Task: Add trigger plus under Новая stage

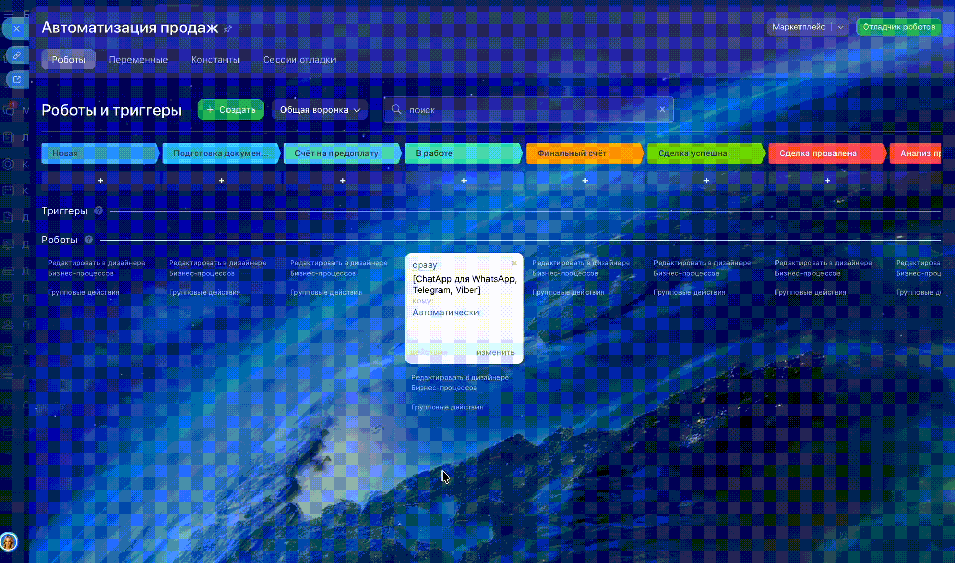Action: (101, 181)
